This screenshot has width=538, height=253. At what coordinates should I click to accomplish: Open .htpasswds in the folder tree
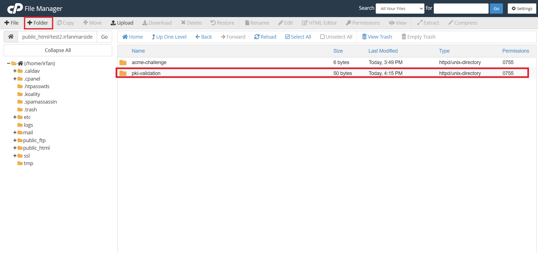tap(36, 86)
